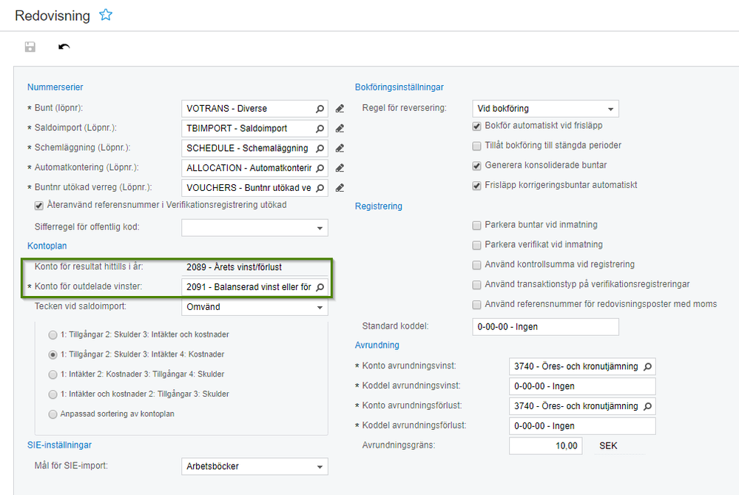
Task: Enable Tillåt bokföring till stängda perioder
Action: point(477,146)
